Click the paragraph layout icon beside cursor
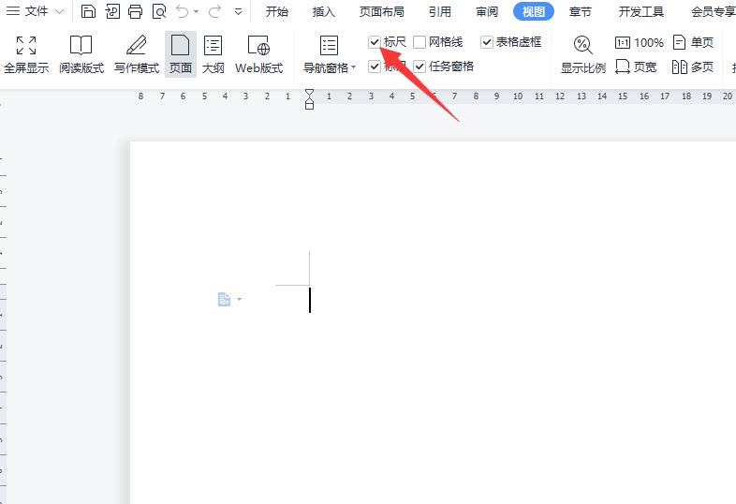This screenshot has width=736, height=504. pos(225,299)
